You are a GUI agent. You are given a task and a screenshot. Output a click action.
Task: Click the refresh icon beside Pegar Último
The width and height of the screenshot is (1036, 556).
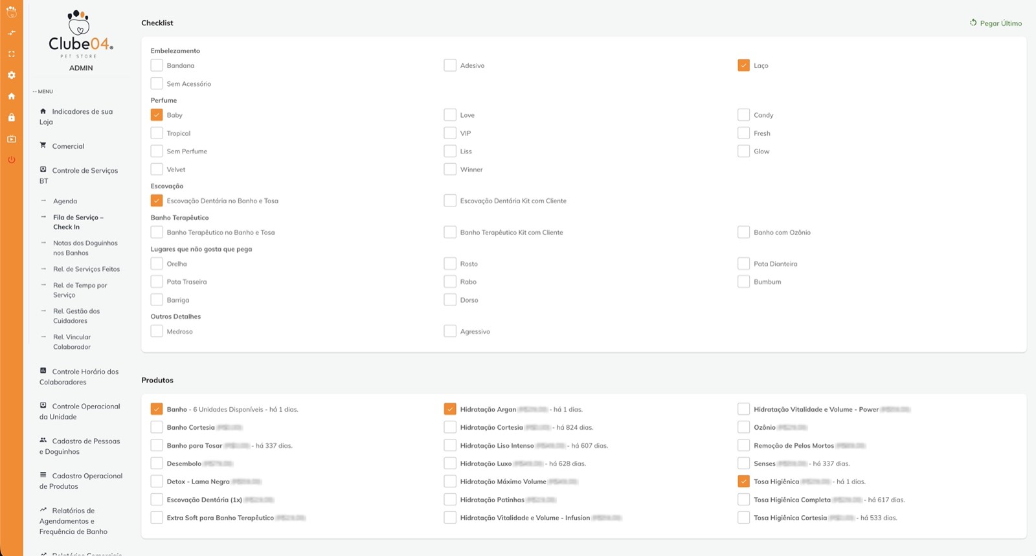pyautogui.click(x=973, y=23)
